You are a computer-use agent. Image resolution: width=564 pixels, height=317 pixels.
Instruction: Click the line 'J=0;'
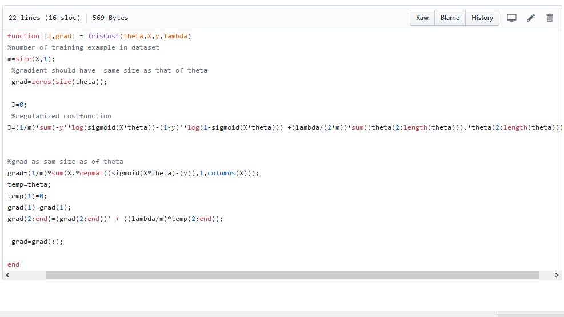pyautogui.click(x=19, y=105)
